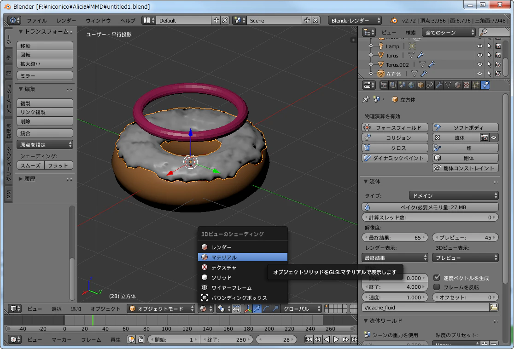Click the pin icon beside 立方体 breadcrumb
Screen dimensions: 514x349
(366, 99)
